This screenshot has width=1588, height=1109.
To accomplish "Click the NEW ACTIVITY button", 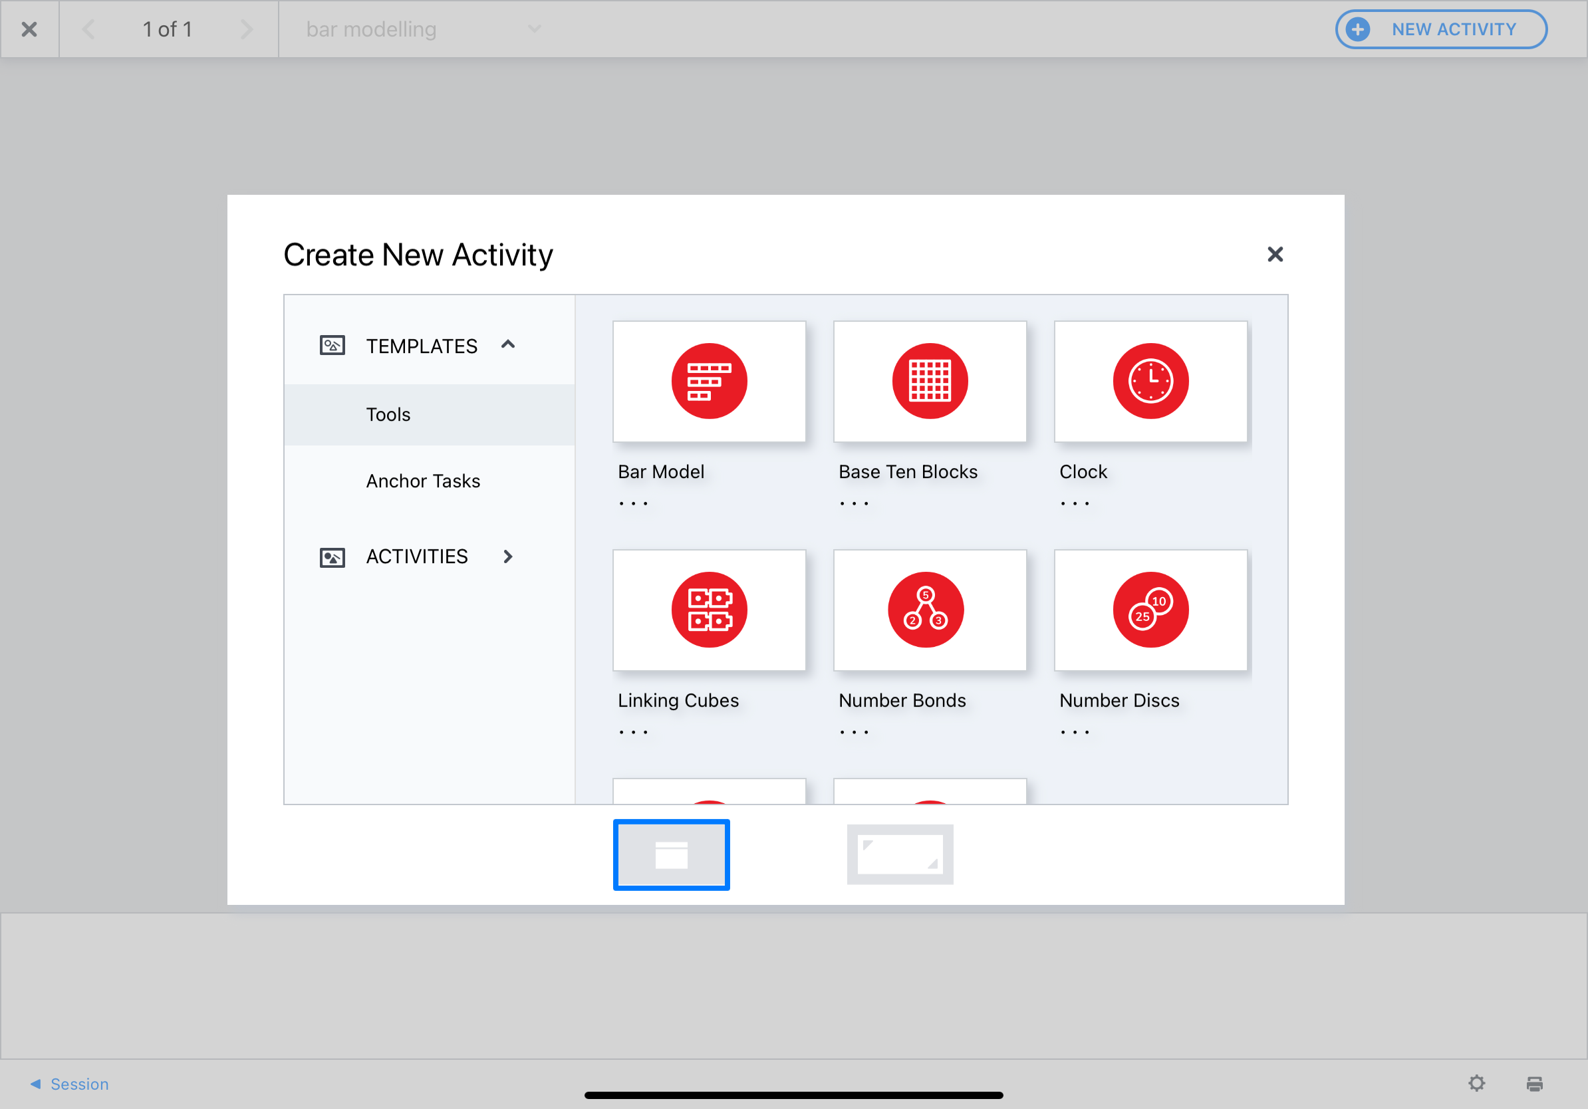I will coord(1440,29).
